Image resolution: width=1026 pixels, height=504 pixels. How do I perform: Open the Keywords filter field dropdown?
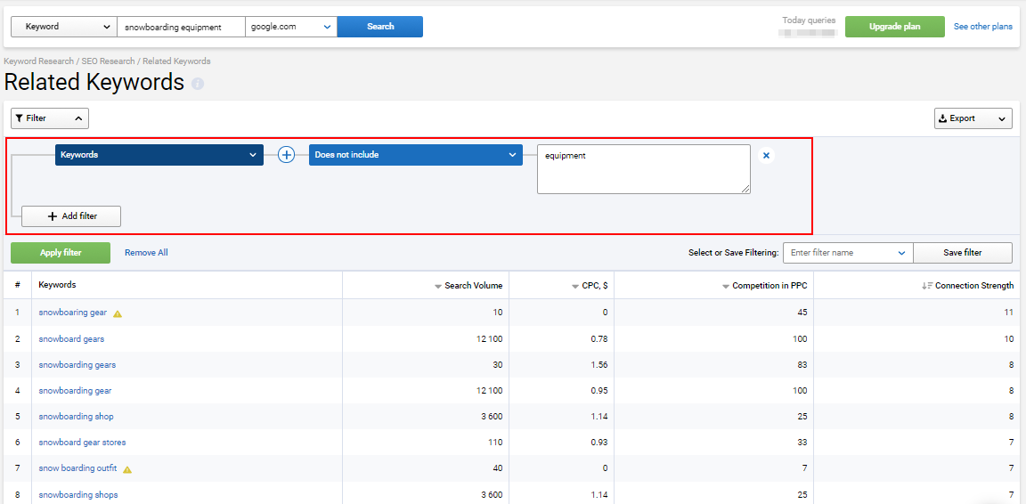159,155
